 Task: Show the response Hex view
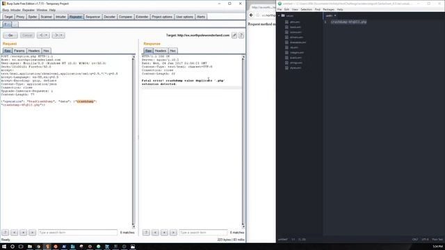click(x=173, y=51)
